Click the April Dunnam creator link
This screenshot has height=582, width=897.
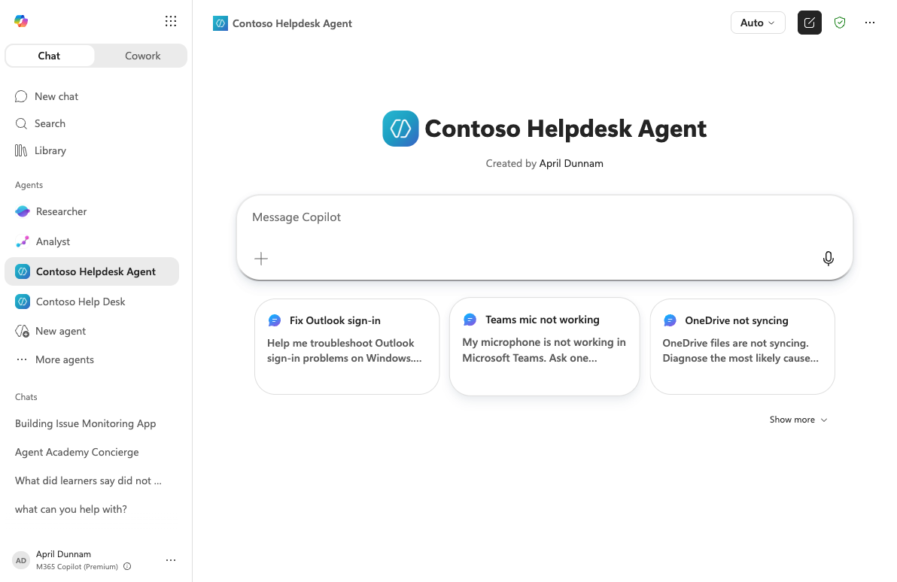click(571, 163)
